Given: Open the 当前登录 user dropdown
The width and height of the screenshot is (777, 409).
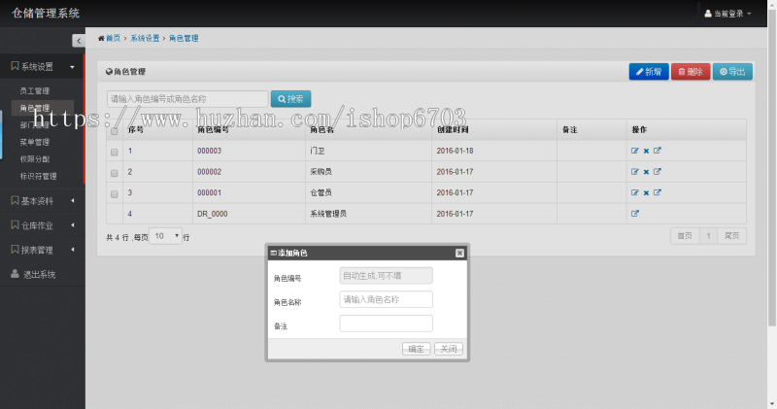Looking at the screenshot, I should click(x=727, y=14).
